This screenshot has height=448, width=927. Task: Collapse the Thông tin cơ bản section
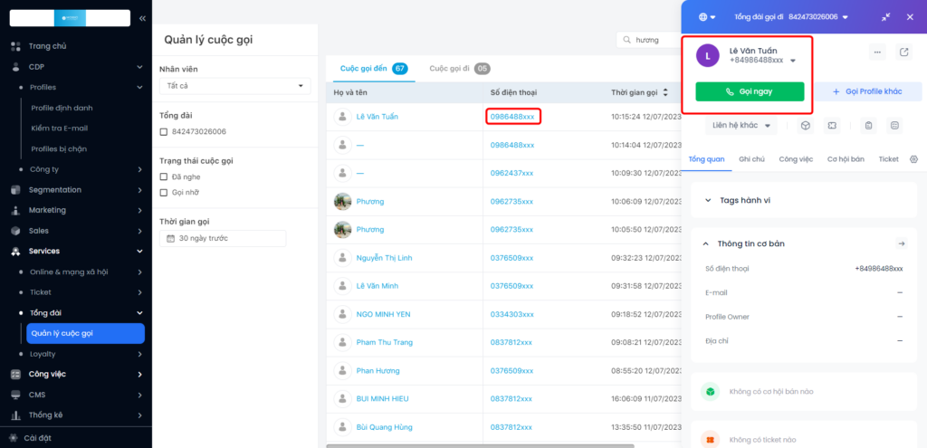[705, 243]
